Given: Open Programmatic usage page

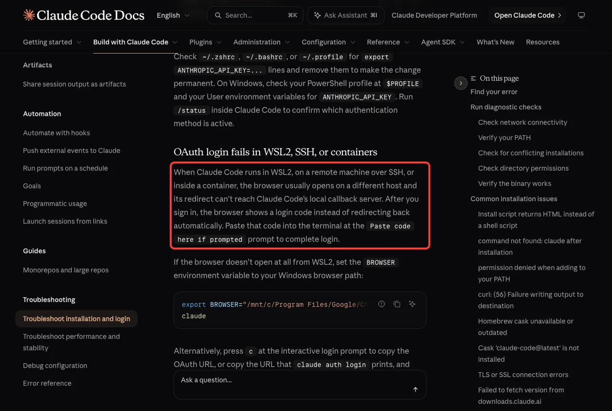Looking at the screenshot, I should [x=55, y=204].
